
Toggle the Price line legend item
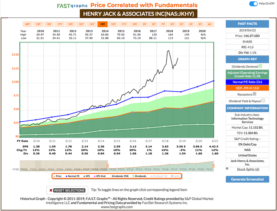(x=58, y=176)
